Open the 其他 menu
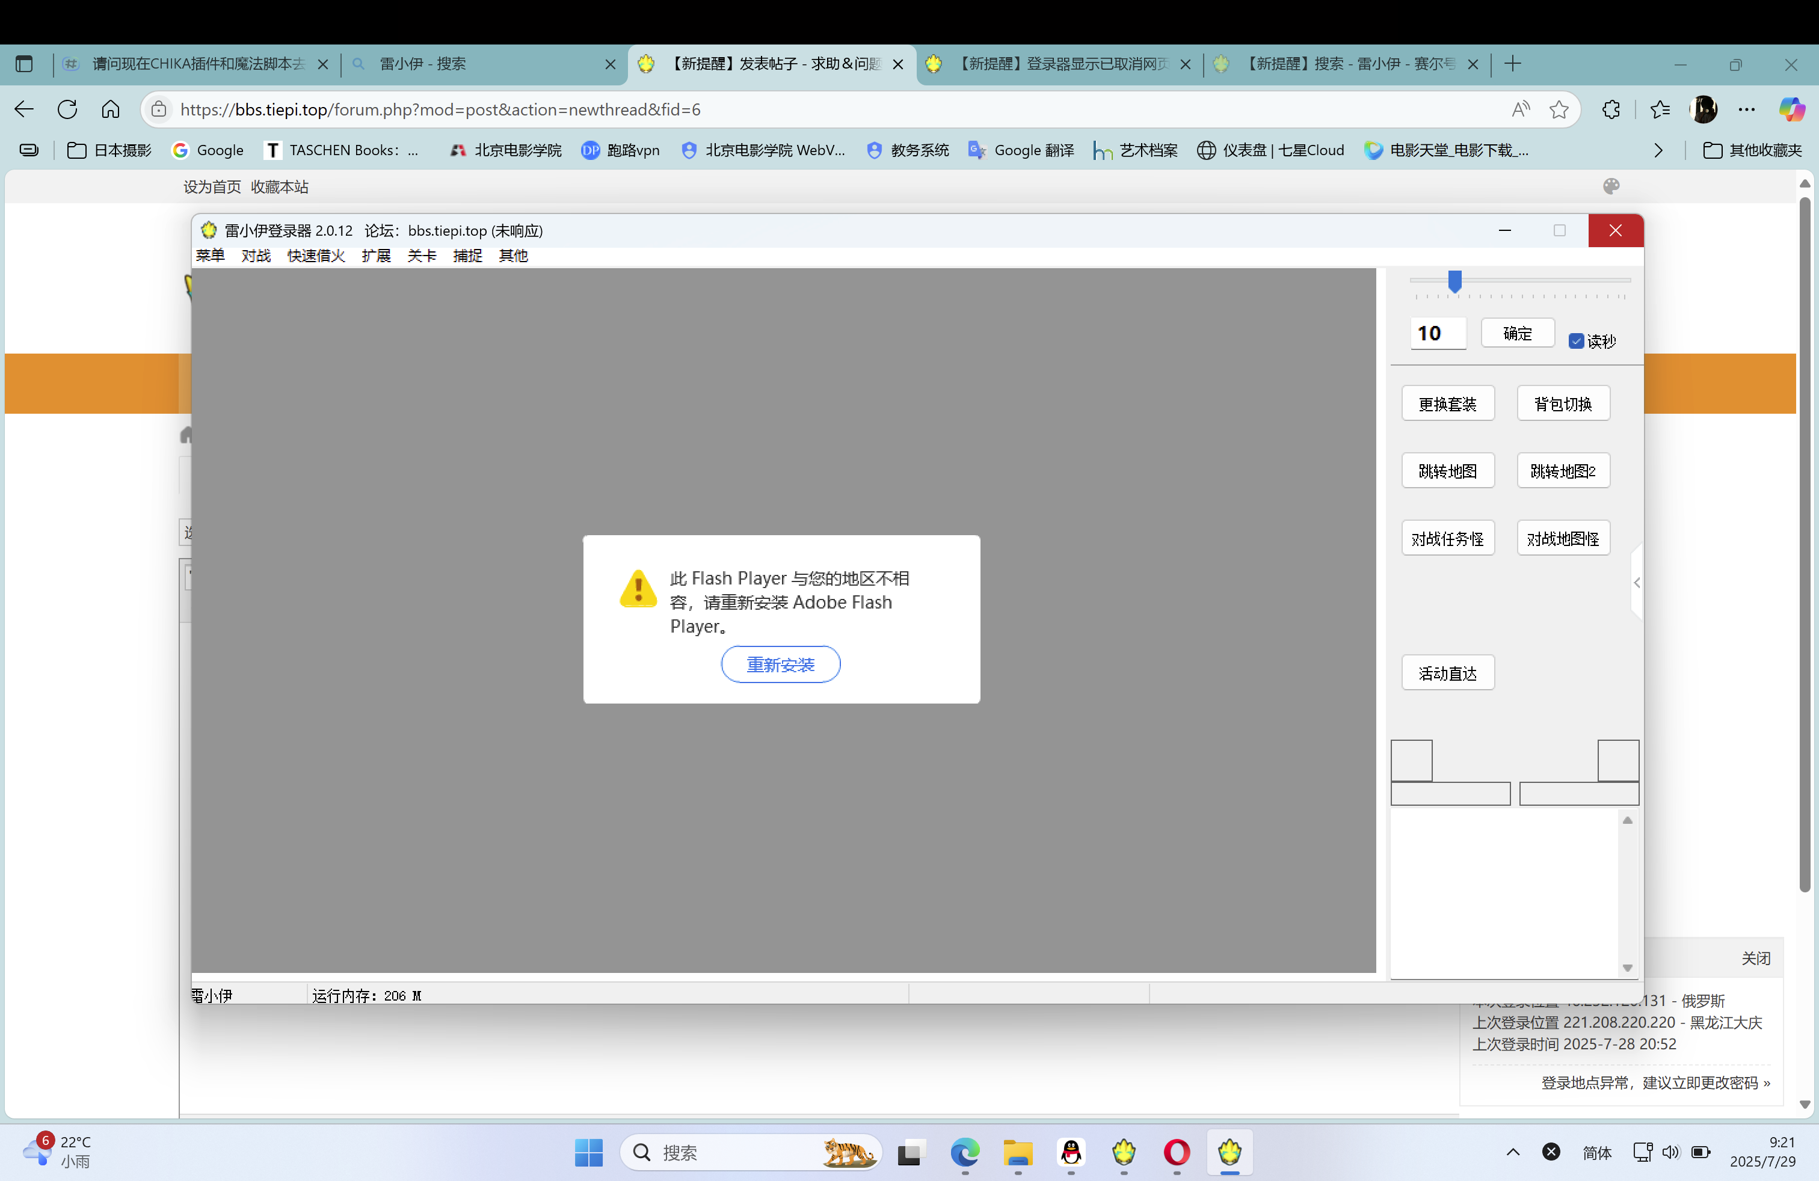 tap(514, 255)
